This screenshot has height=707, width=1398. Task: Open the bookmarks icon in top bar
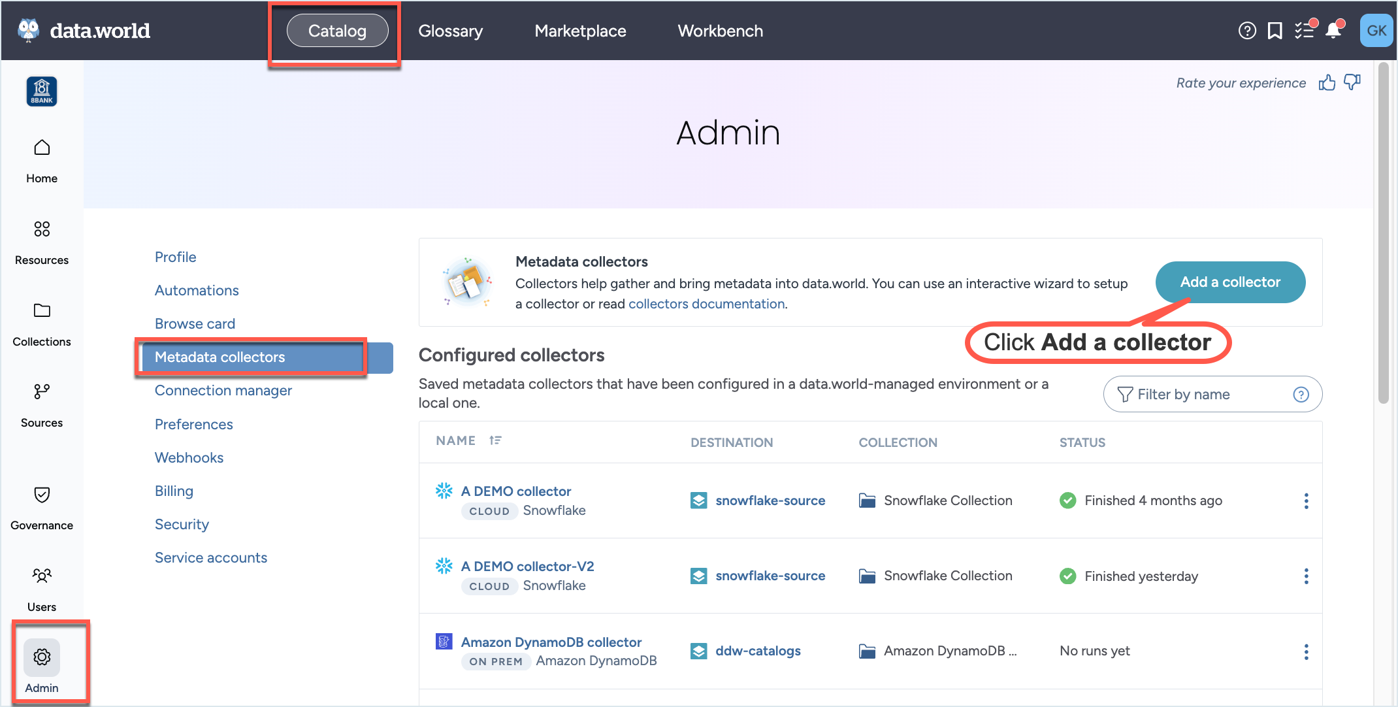(1275, 31)
